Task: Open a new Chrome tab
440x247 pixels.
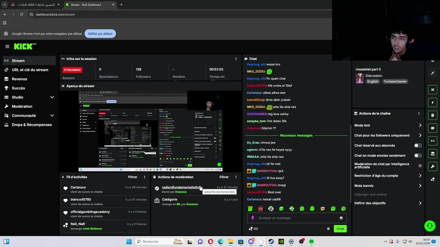Action: point(121,5)
